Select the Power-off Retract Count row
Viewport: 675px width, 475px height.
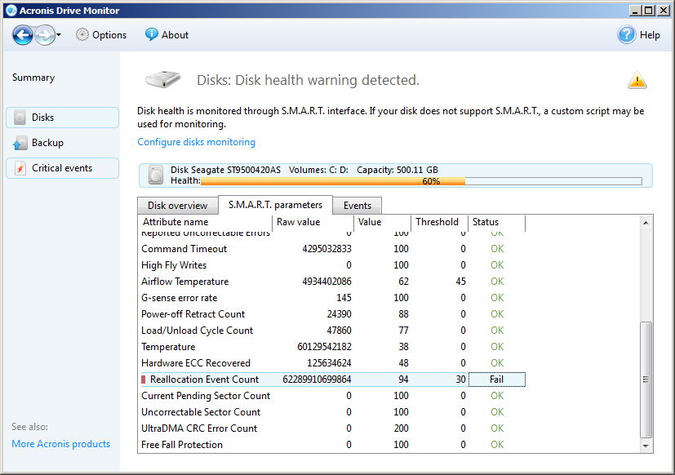coord(333,314)
